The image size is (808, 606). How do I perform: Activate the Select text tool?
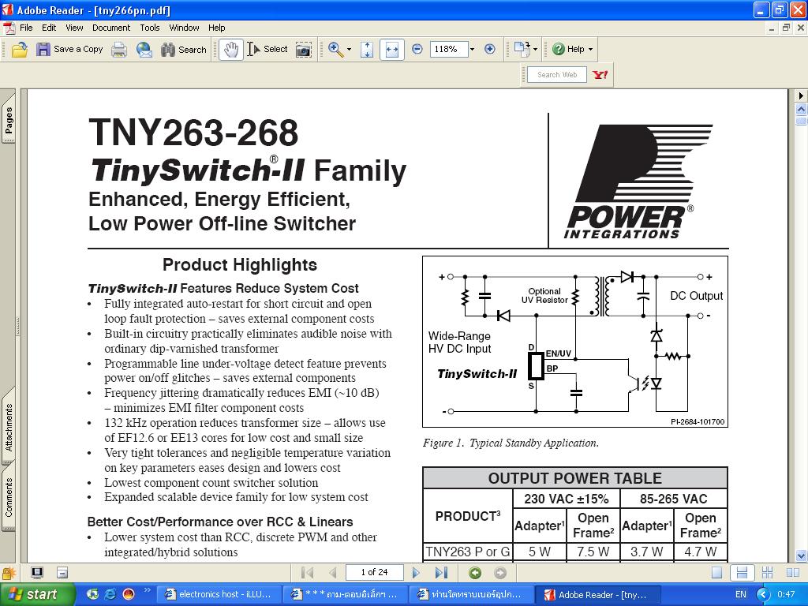pyautogui.click(x=267, y=50)
